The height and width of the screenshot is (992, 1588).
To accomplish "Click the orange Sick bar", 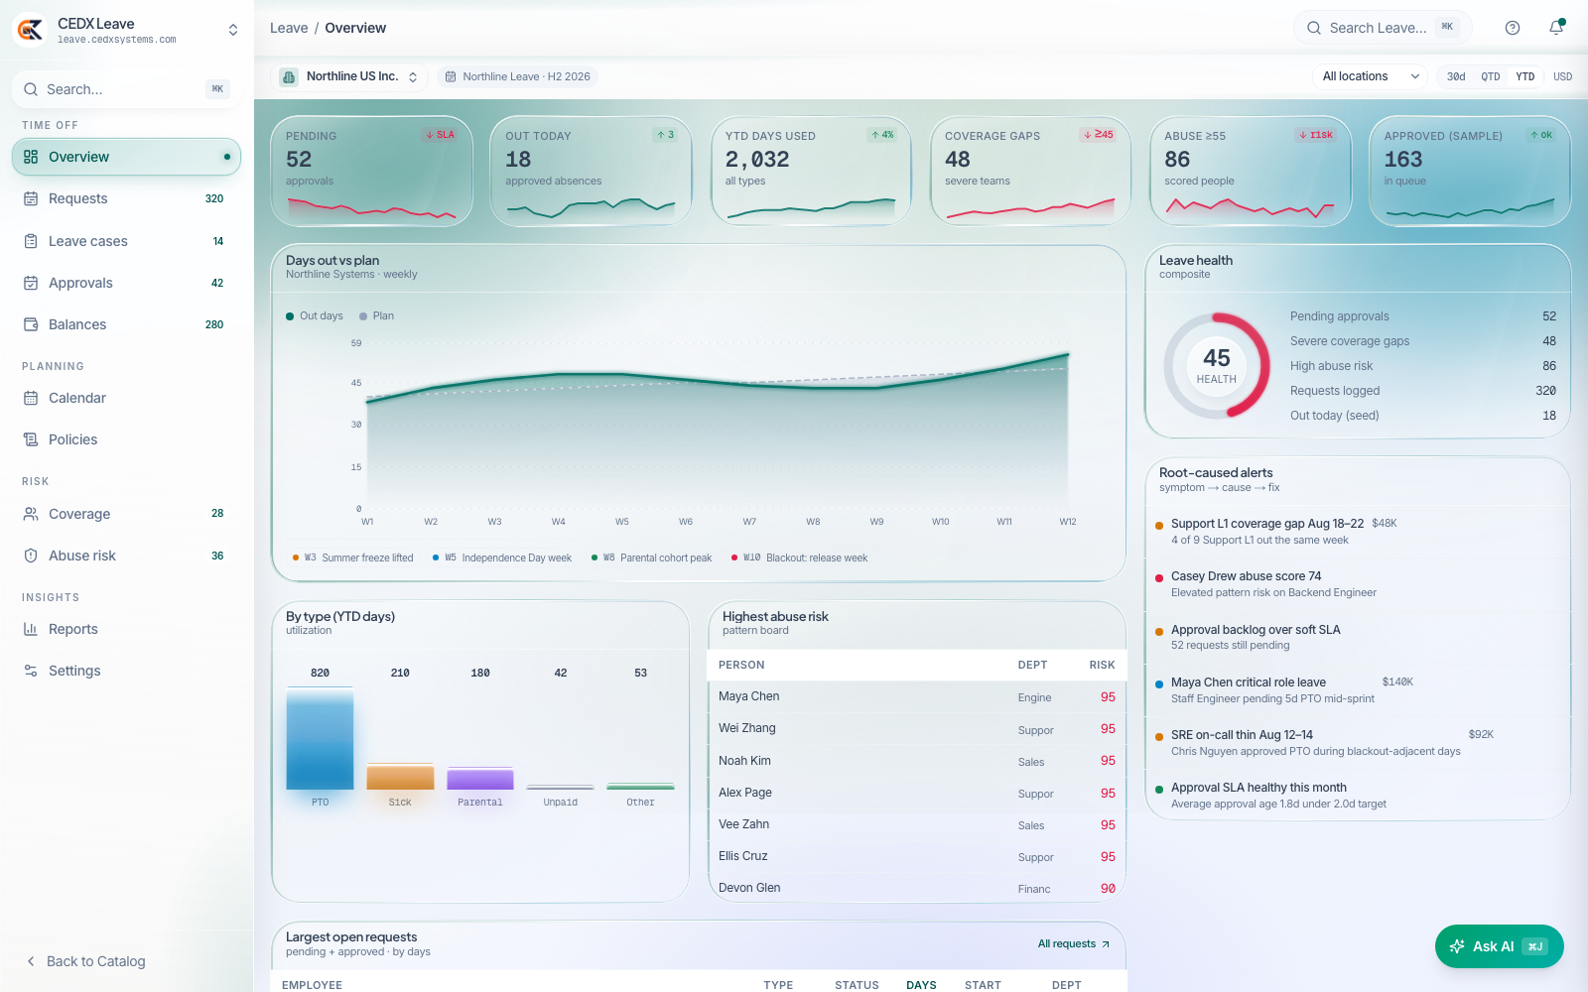I will click(400, 777).
